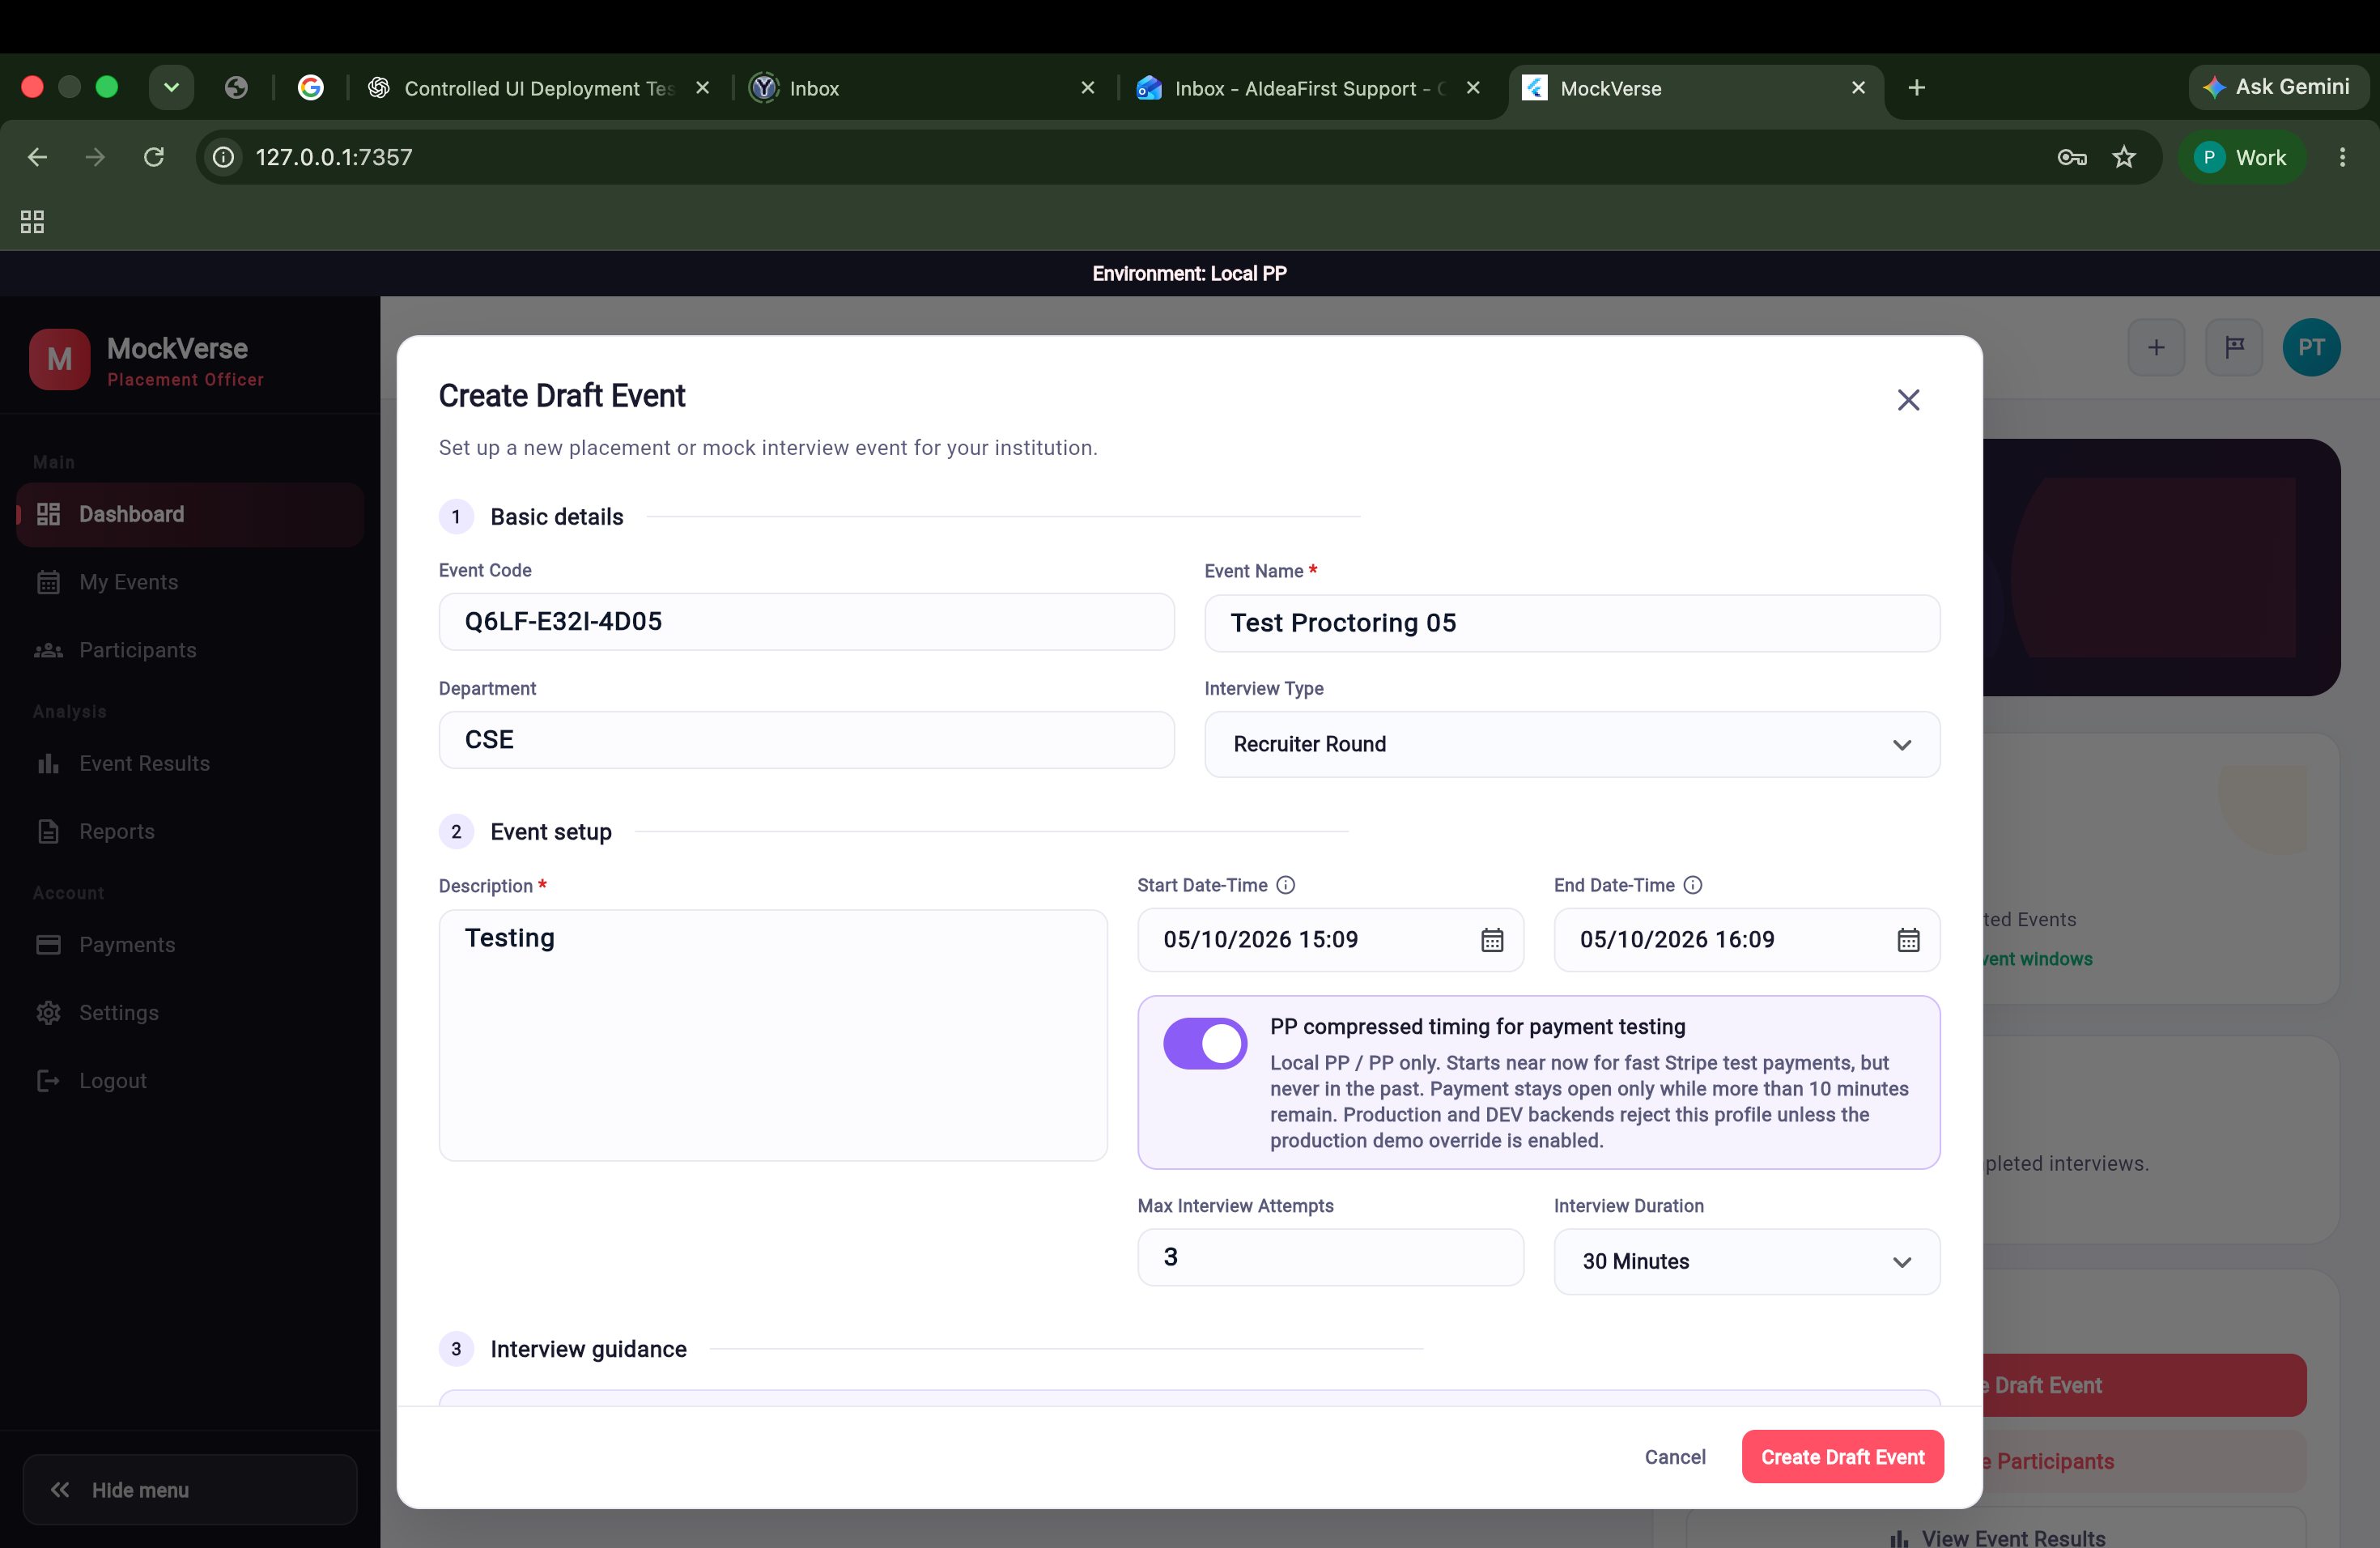Click the Cancel button

click(x=1675, y=1457)
